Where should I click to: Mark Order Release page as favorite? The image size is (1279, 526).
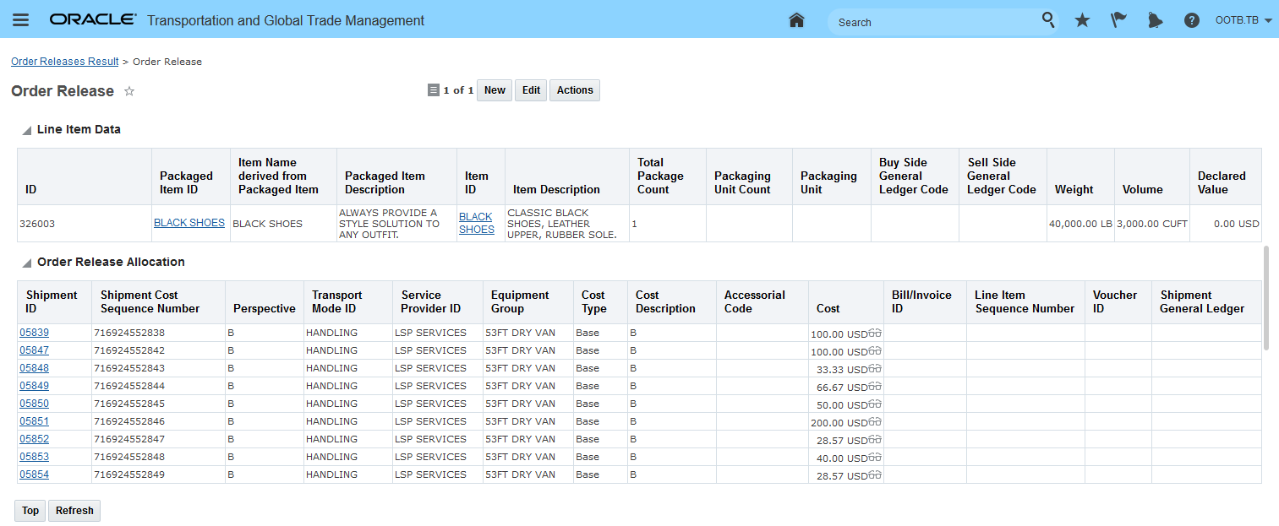click(x=129, y=91)
